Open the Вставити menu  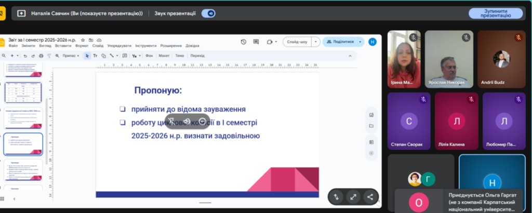(x=63, y=46)
